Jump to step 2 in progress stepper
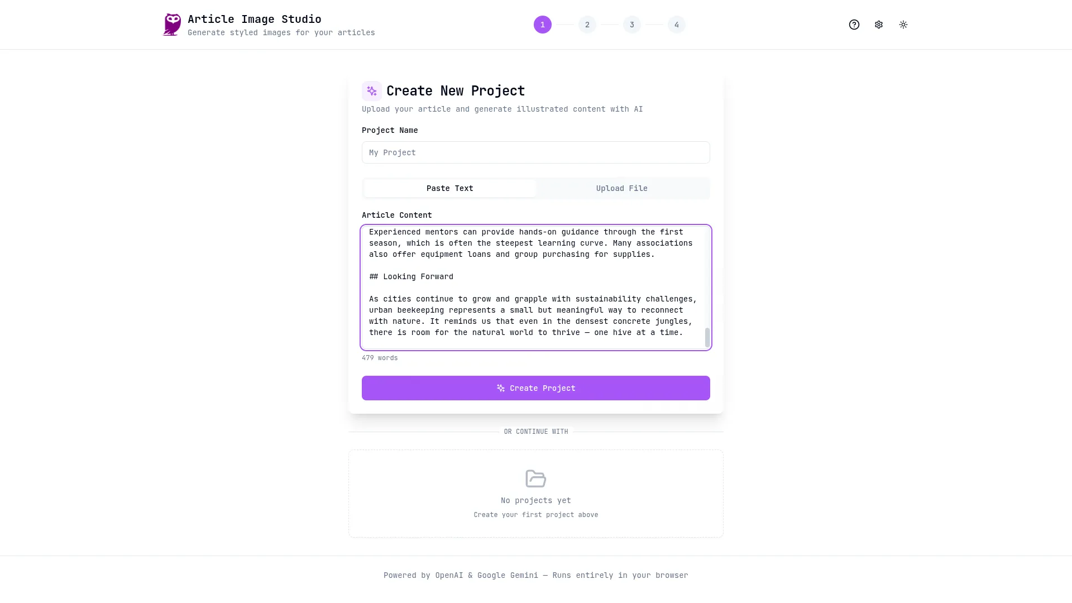 587,25
